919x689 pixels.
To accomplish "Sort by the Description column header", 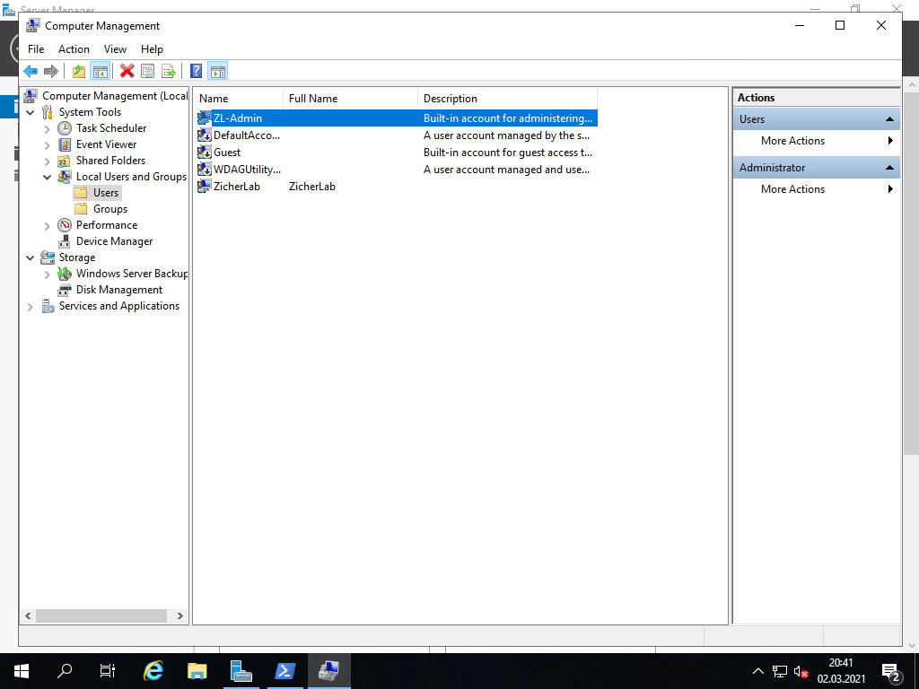I will click(507, 99).
